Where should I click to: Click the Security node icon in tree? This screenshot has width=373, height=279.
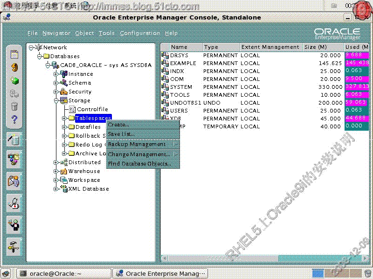pos(64,91)
